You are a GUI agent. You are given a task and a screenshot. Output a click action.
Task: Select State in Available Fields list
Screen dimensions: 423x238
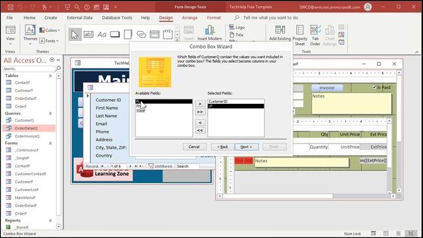[164, 110]
